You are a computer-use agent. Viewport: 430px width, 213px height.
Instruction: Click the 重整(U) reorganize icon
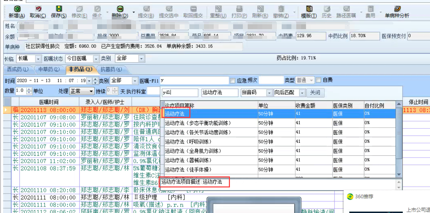(218, 9)
